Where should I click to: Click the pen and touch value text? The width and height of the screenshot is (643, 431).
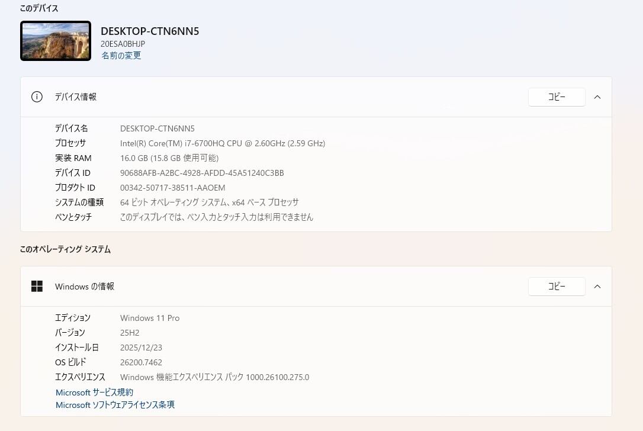217,217
